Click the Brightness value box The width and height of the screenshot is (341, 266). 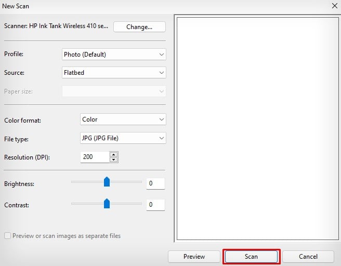155,183
